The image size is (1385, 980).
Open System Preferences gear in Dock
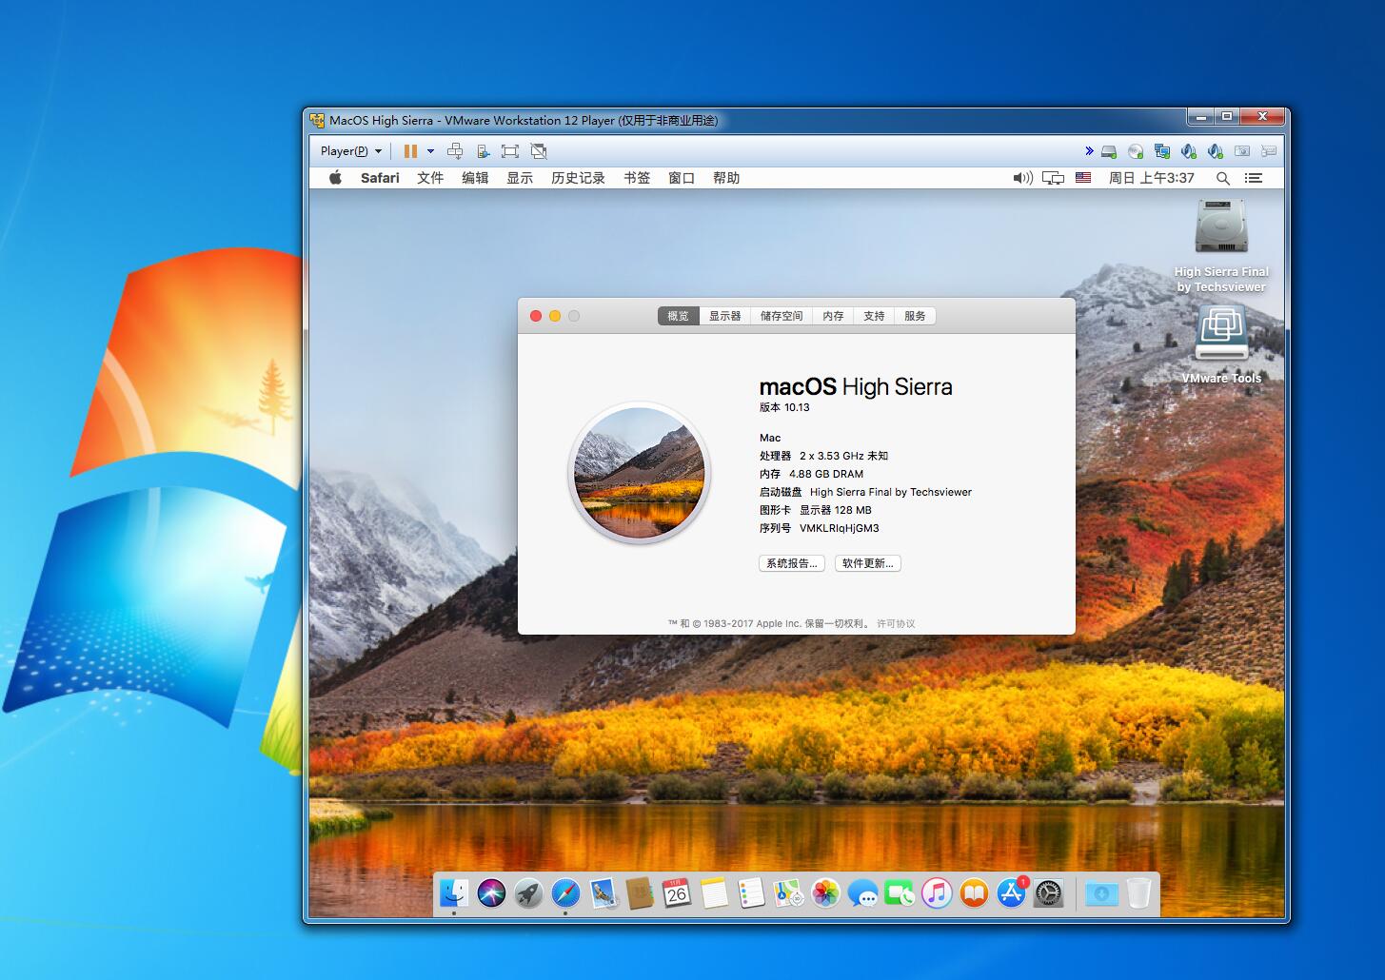tap(1048, 892)
